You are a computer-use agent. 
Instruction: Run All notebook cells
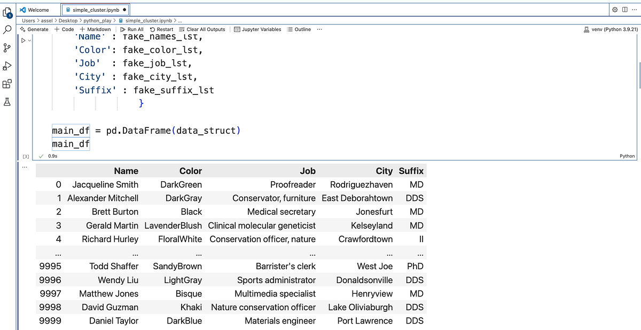pos(131,29)
